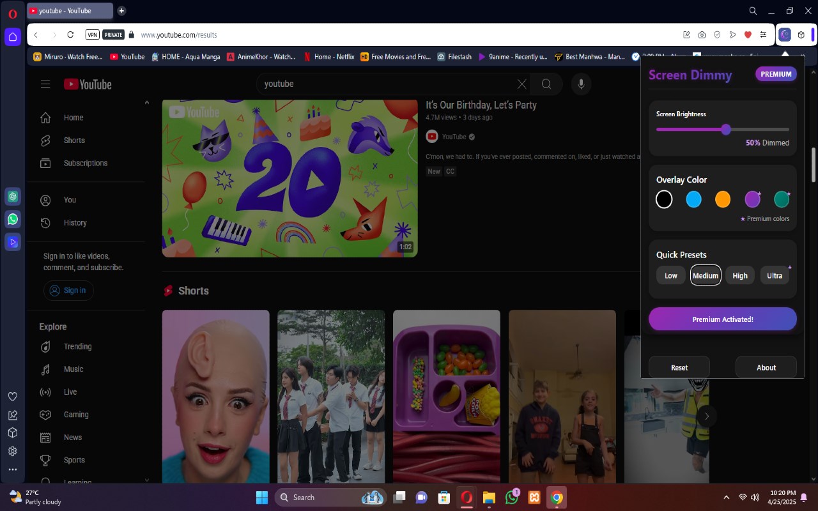
Task: Open the Windows Start menu
Action: pos(262,497)
